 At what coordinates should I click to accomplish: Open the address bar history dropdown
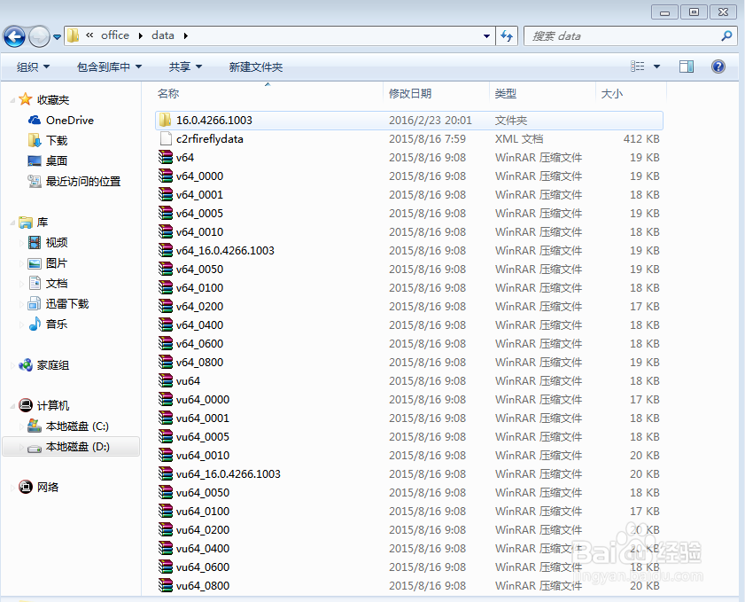pyautogui.click(x=486, y=35)
